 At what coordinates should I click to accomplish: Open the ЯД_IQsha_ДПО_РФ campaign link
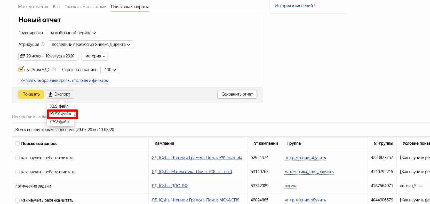tap(170, 186)
